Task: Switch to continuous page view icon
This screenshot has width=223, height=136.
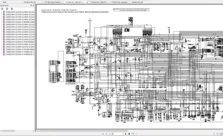Action: click(217, 134)
